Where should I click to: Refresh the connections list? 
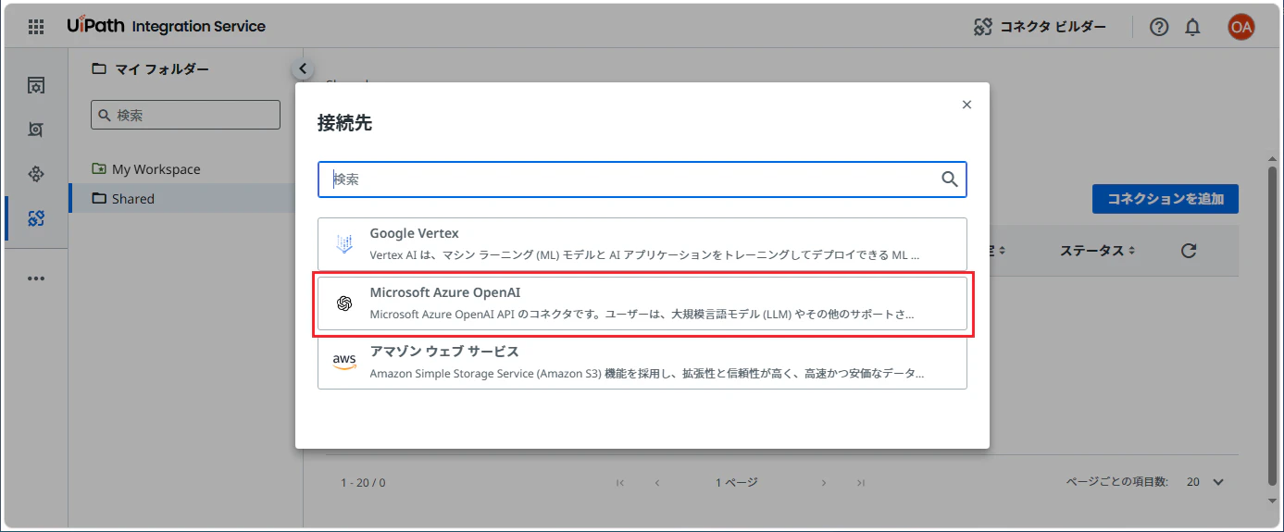point(1190,251)
